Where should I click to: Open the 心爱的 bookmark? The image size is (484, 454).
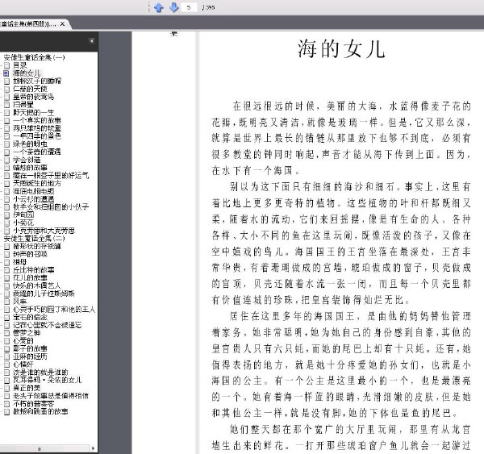coord(23,341)
